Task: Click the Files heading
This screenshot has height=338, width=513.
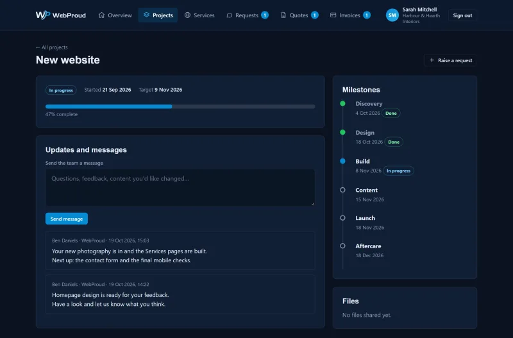Action: tap(350, 301)
